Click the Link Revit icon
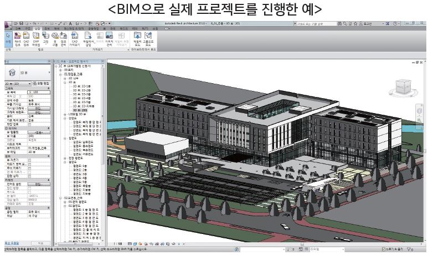Screen dimensions: 428x255 18,38
